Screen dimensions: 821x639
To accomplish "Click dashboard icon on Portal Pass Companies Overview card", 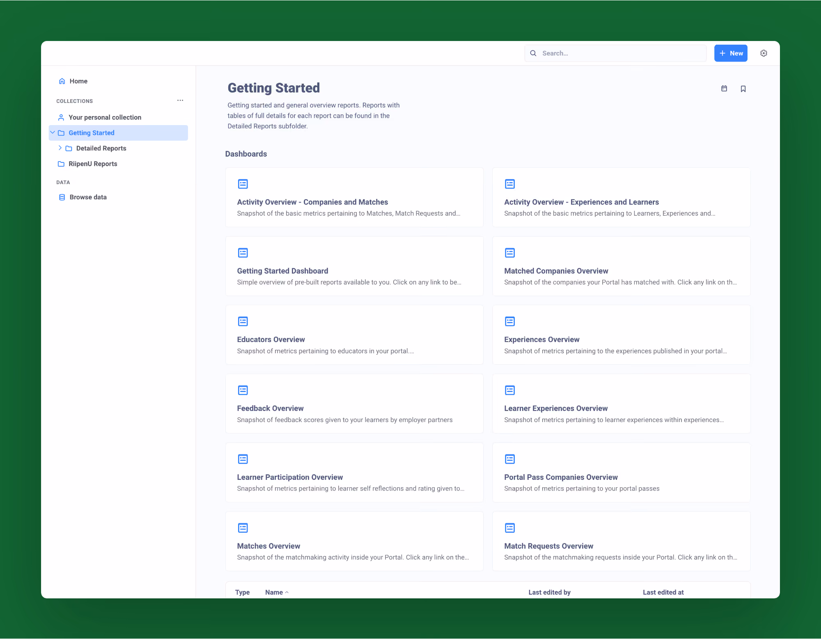I will (510, 459).
